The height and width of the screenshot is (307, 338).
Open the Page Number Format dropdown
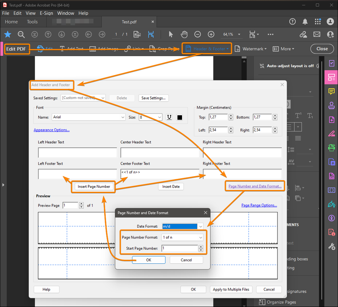200,237
